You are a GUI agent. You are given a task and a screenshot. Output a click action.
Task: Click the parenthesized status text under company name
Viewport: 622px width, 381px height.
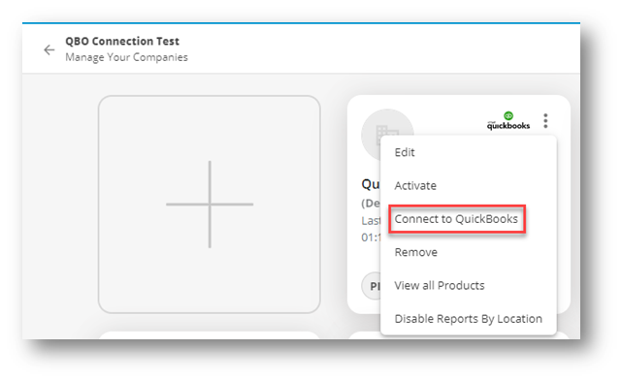point(371,204)
